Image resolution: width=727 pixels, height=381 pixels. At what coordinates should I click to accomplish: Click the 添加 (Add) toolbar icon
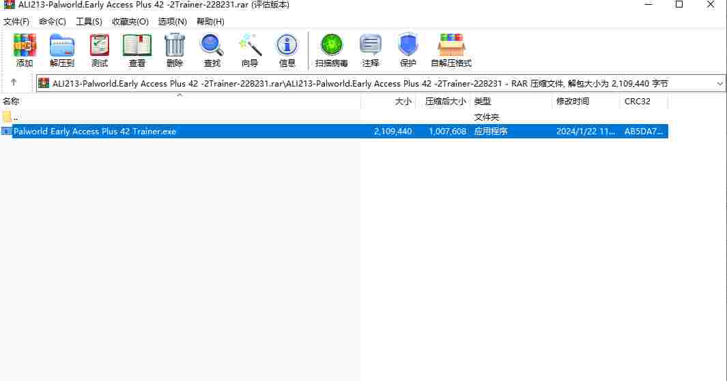coord(25,45)
